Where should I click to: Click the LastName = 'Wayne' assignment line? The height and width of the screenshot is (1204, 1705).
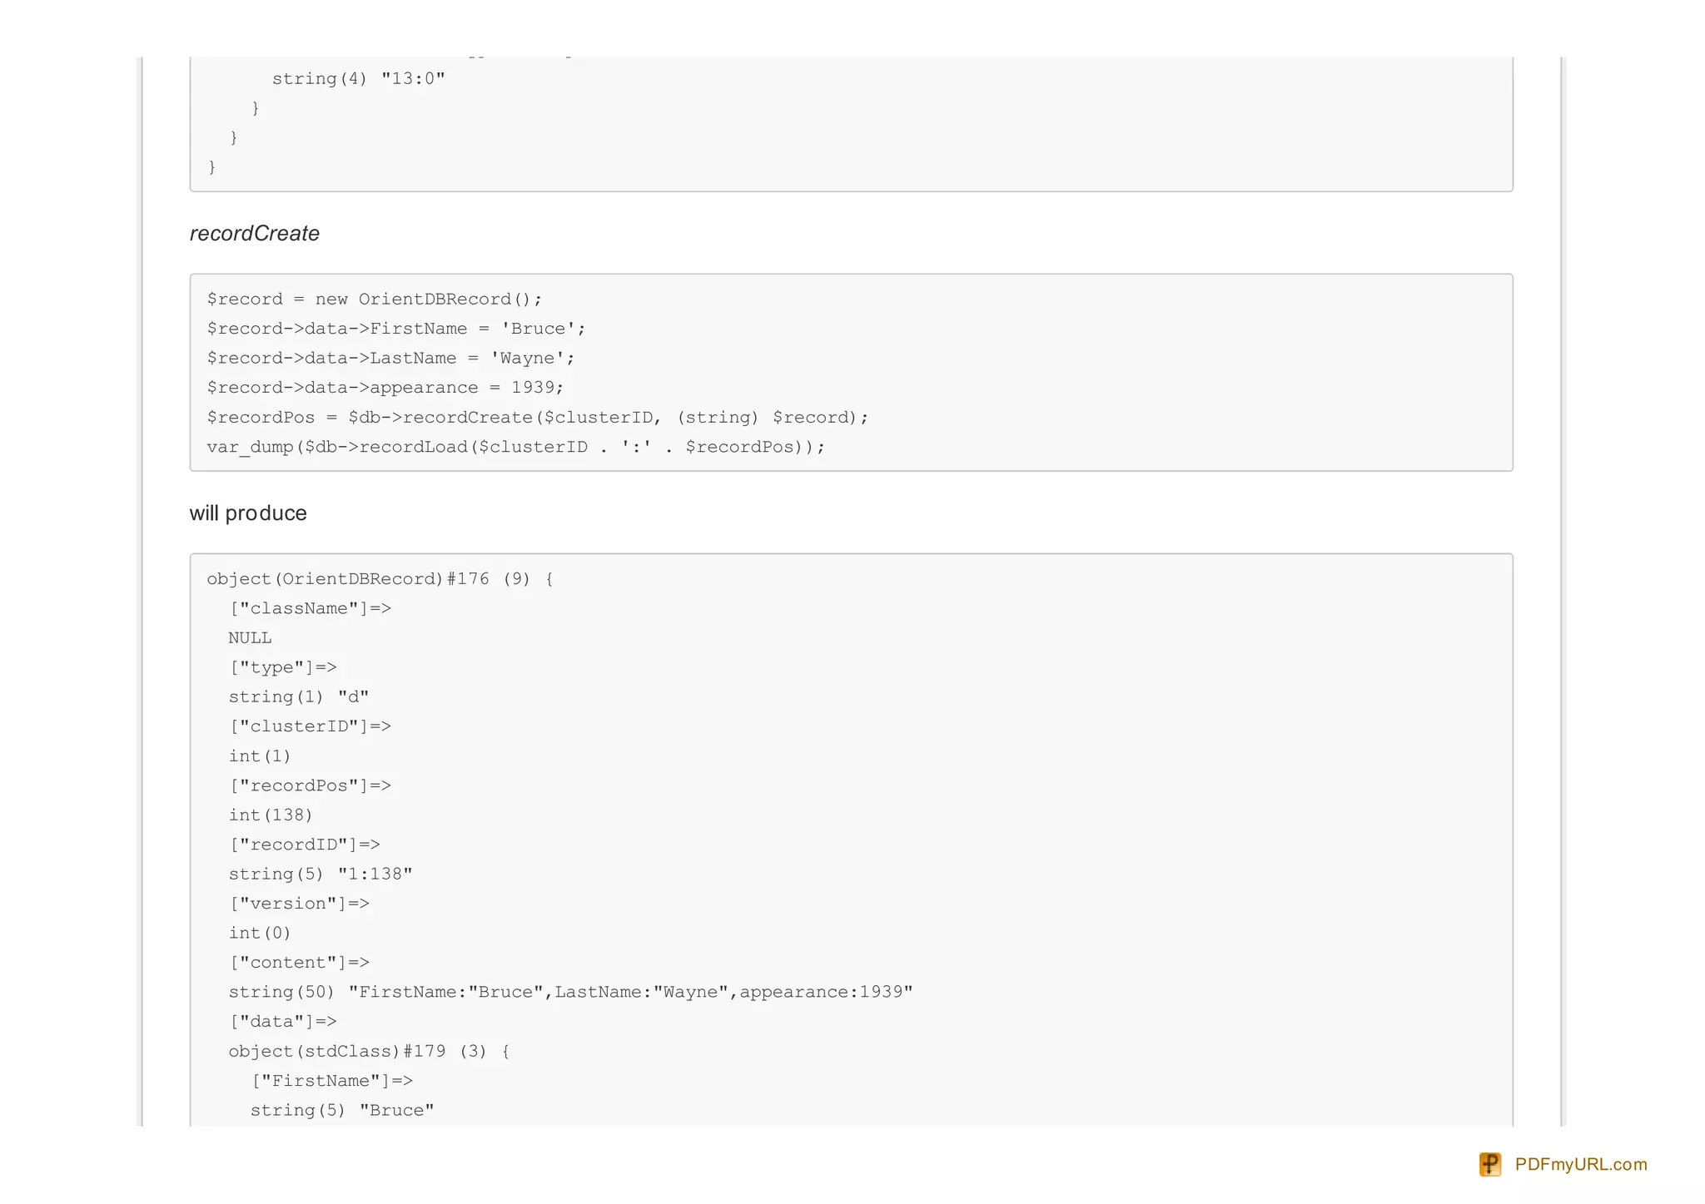pos(390,359)
